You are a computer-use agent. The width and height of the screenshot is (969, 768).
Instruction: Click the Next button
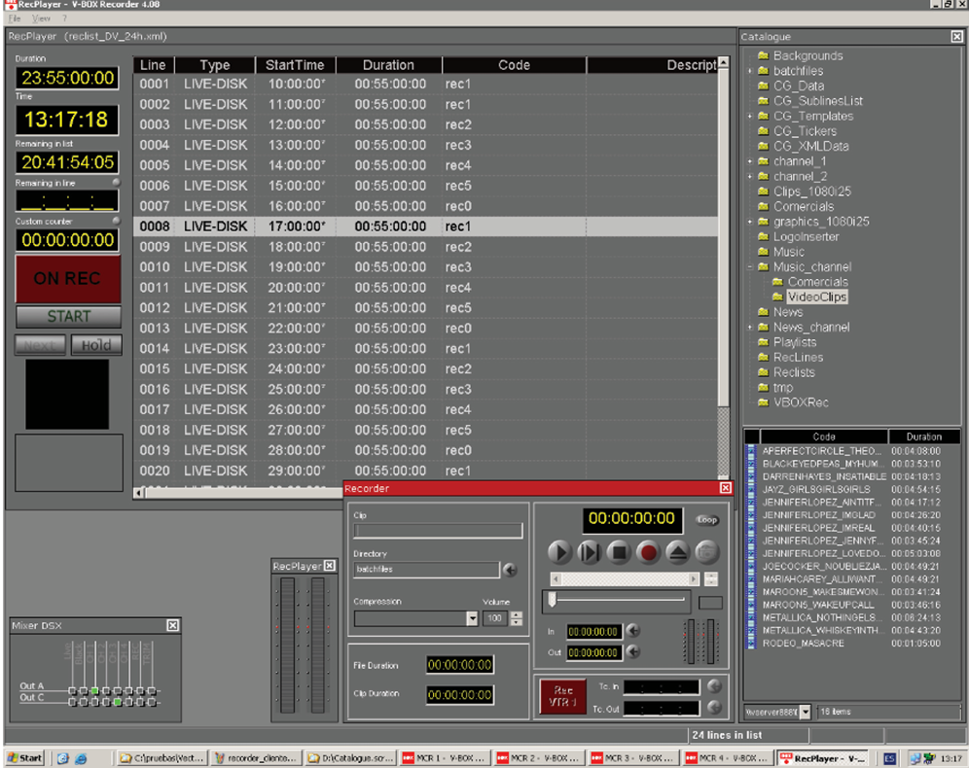pos(40,345)
